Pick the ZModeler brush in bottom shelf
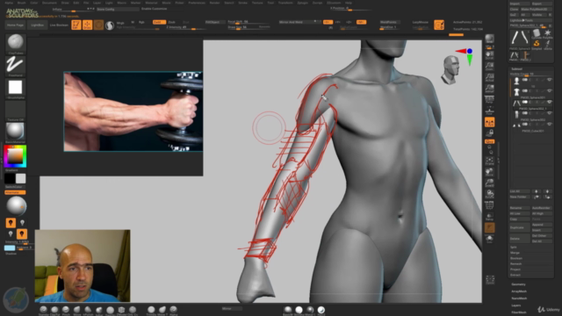 (121, 310)
